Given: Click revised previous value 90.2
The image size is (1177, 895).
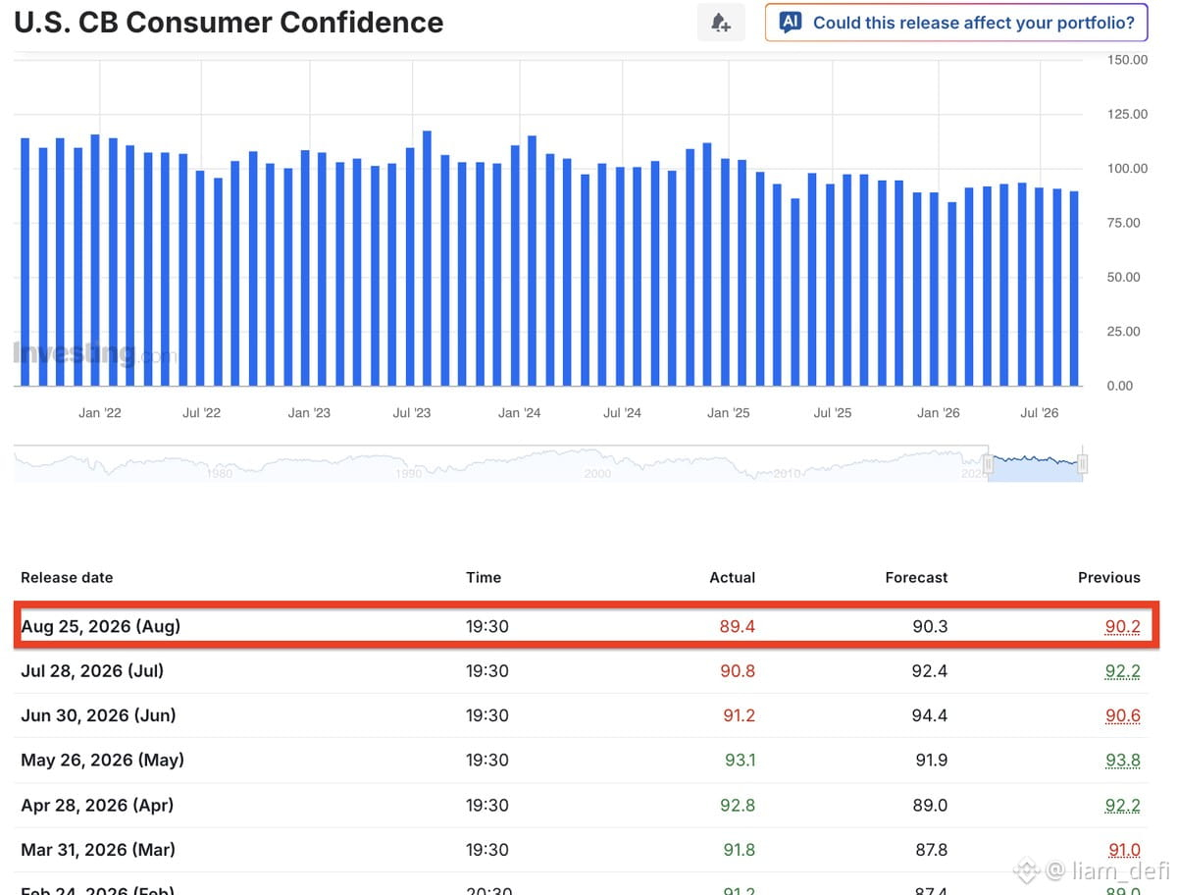Looking at the screenshot, I should [x=1123, y=626].
